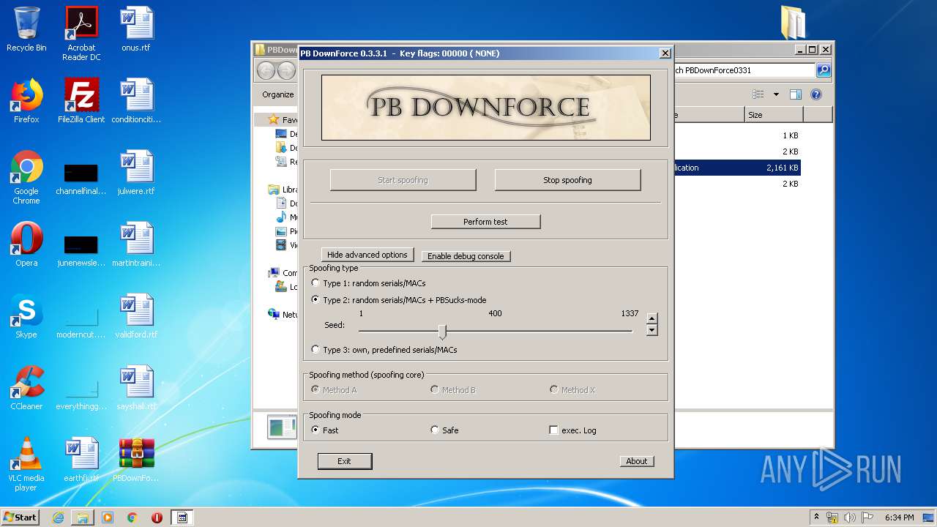Select 2,161 KB application row
The width and height of the screenshot is (937, 527).
click(736, 168)
